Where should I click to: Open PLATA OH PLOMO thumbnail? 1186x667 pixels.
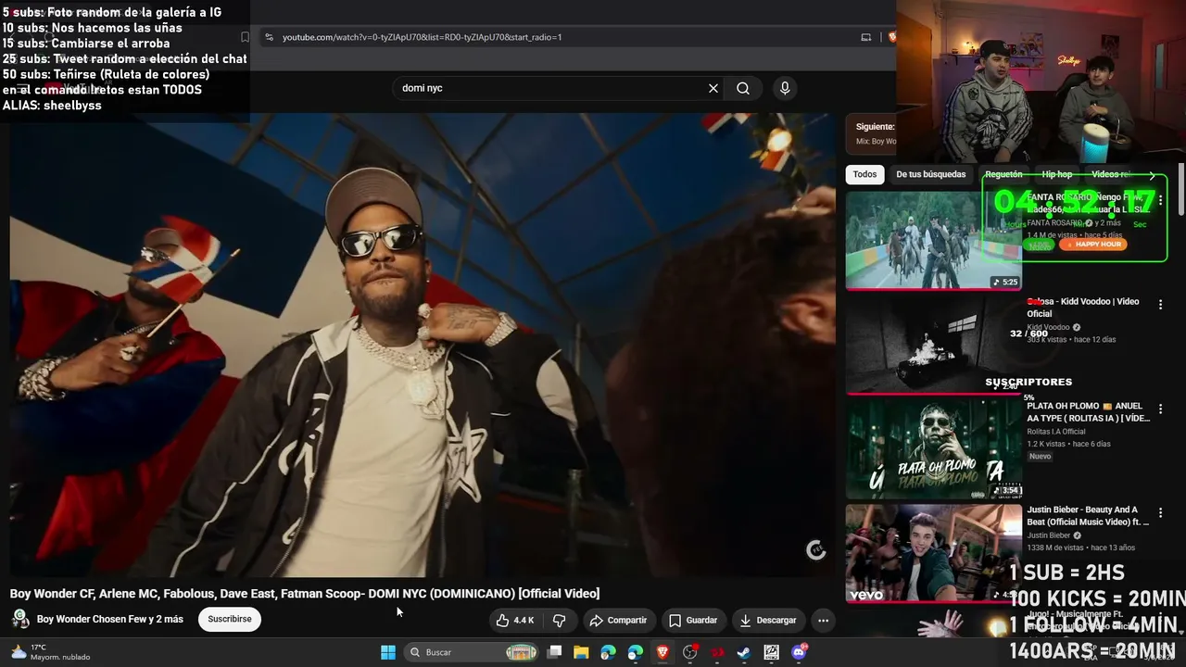pos(933,448)
